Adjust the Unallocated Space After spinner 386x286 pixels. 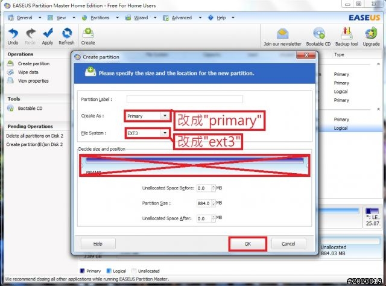pos(214,218)
